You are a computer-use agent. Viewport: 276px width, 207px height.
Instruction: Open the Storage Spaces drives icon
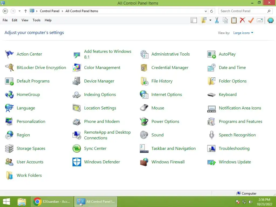coord(9,149)
